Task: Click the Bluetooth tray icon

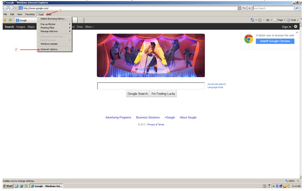Action: (x=277, y=186)
